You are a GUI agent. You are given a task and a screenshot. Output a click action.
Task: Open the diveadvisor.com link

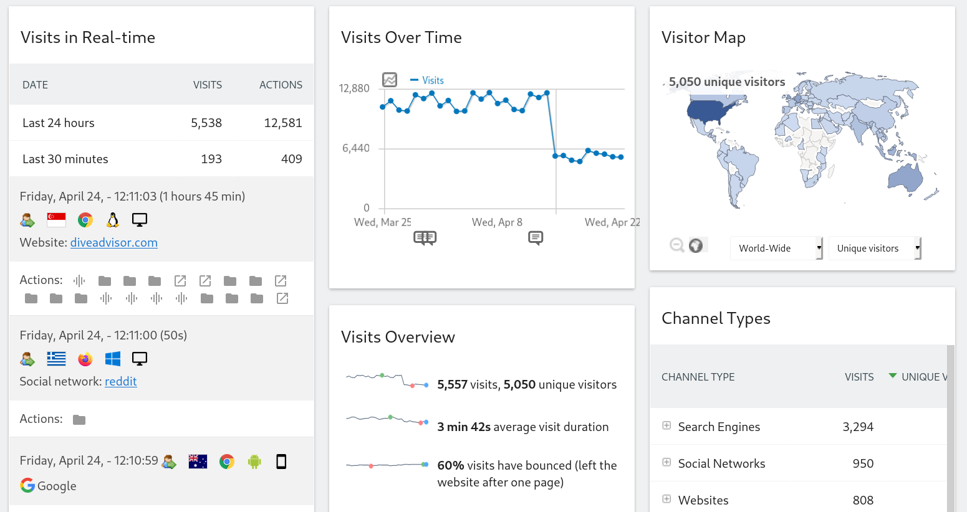click(x=113, y=242)
